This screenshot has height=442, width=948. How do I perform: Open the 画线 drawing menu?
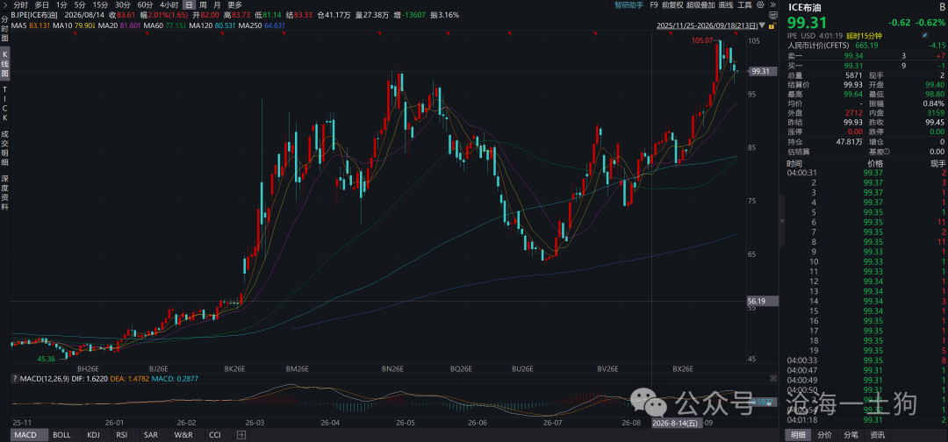point(725,4)
